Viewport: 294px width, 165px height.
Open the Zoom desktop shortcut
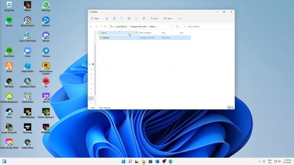pos(28,52)
